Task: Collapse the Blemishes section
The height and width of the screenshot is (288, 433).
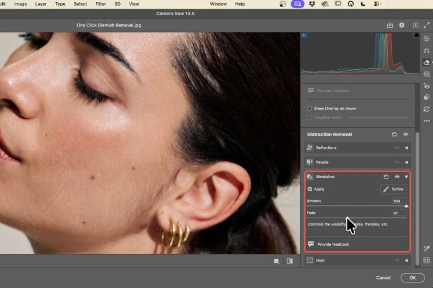Action: click(x=406, y=177)
